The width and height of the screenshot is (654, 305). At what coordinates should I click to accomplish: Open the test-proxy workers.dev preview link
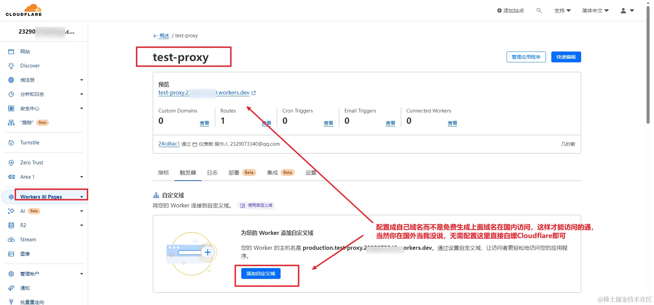[204, 93]
